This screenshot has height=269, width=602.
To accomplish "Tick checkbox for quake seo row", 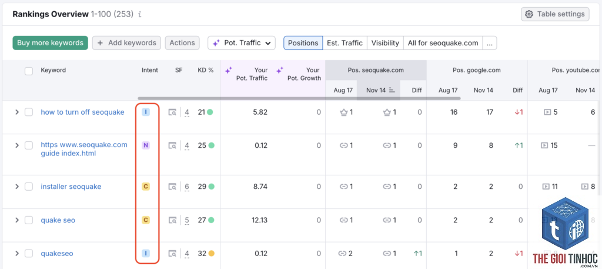I will point(29,220).
